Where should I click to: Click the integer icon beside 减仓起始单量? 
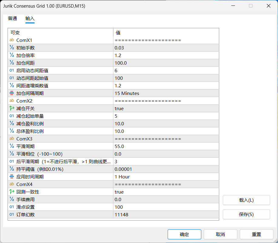pos(12,116)
